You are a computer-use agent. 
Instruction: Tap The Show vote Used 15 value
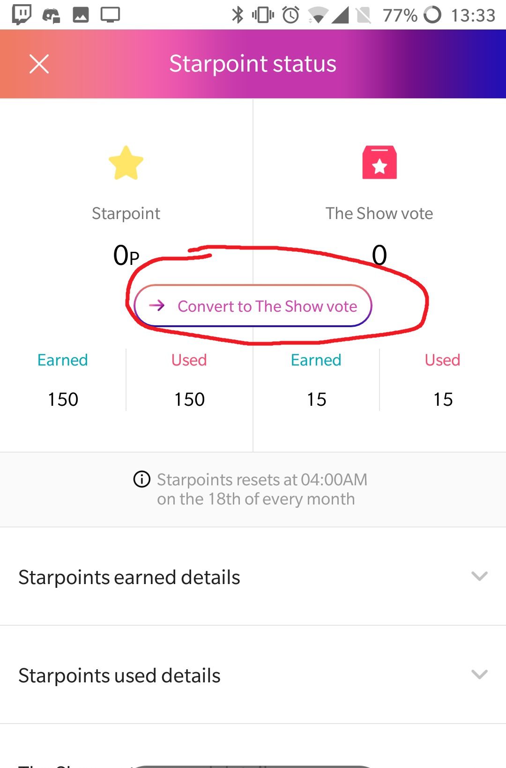pyautogui.click(x=443, y=399)
